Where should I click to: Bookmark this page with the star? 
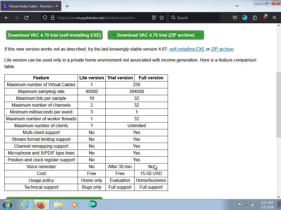[x=162, y=18]
